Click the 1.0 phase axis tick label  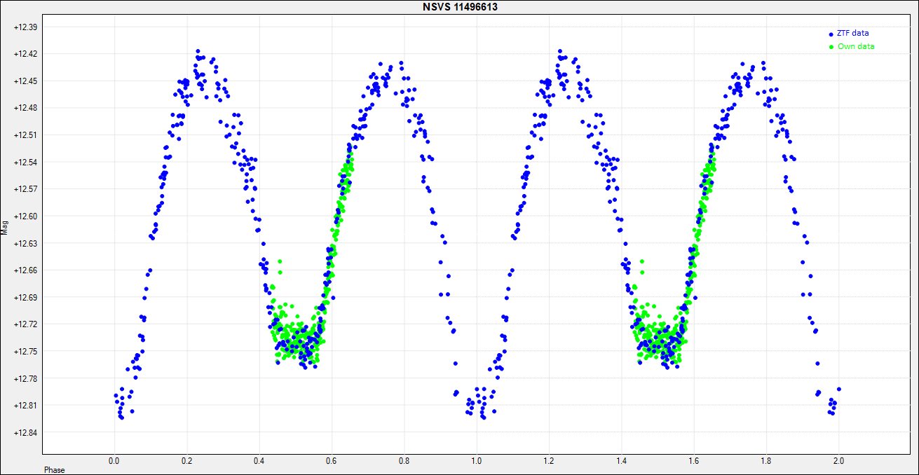coord(477,461)
